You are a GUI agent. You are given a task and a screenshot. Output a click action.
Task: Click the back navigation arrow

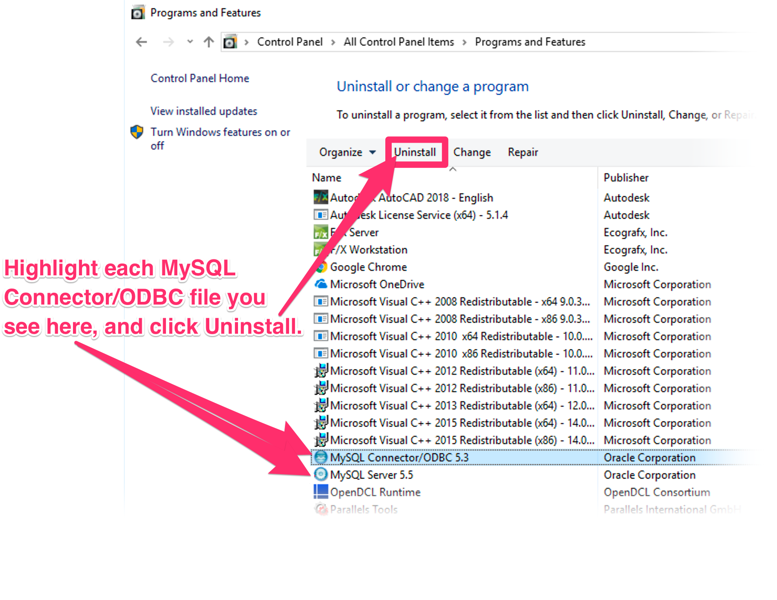[141, 41]
